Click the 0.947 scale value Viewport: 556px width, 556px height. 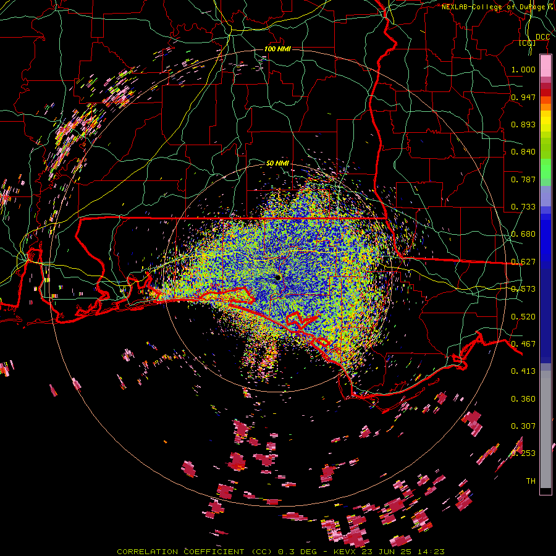pyautogui.click(x=523, y=97)
